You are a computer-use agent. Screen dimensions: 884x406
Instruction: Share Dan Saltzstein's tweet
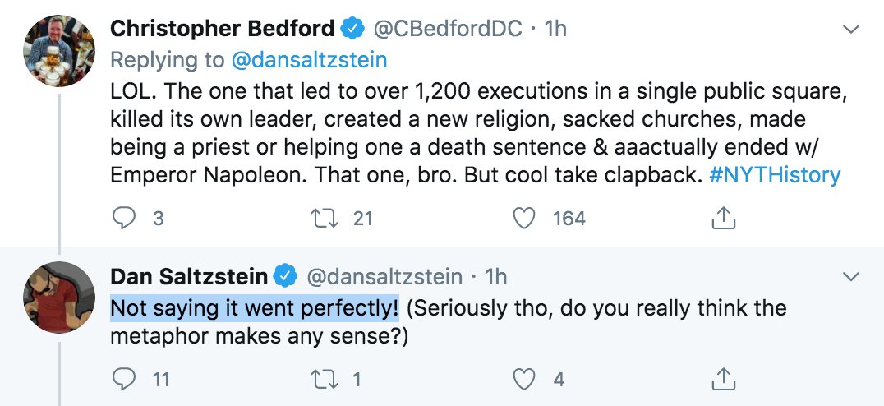[721, 379]
